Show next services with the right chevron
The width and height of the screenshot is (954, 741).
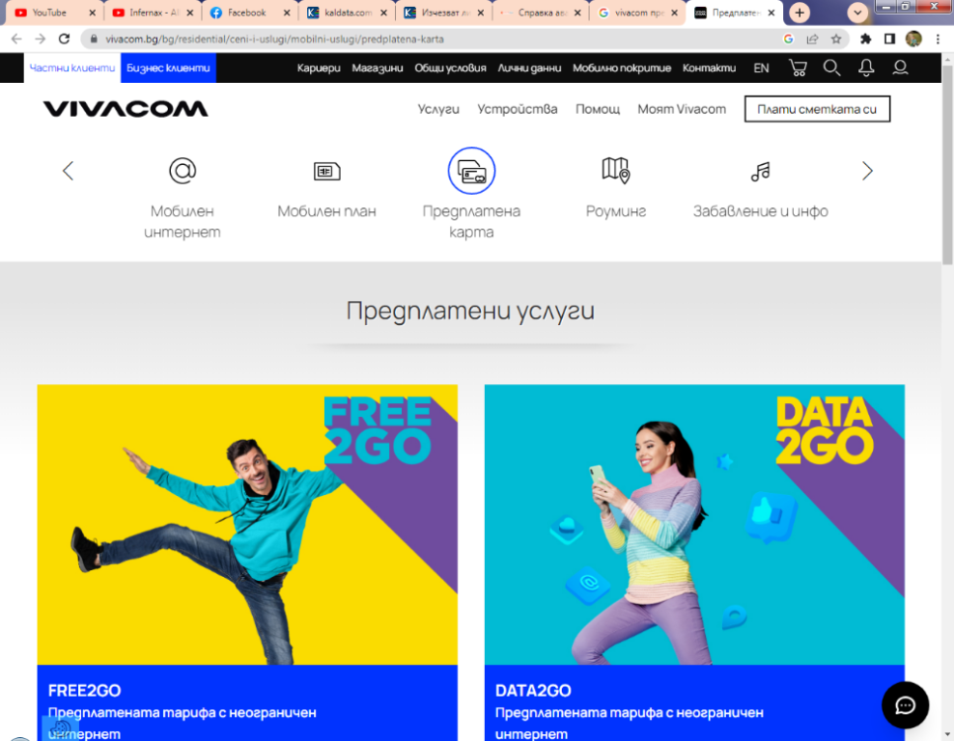coord(867,171)
